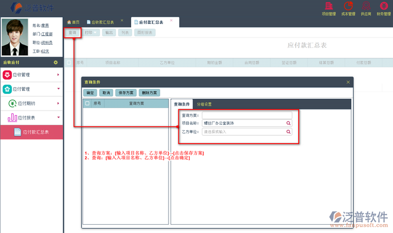Click the 结算总额 column header
The image size is (393, 233).
pos(326,62)
